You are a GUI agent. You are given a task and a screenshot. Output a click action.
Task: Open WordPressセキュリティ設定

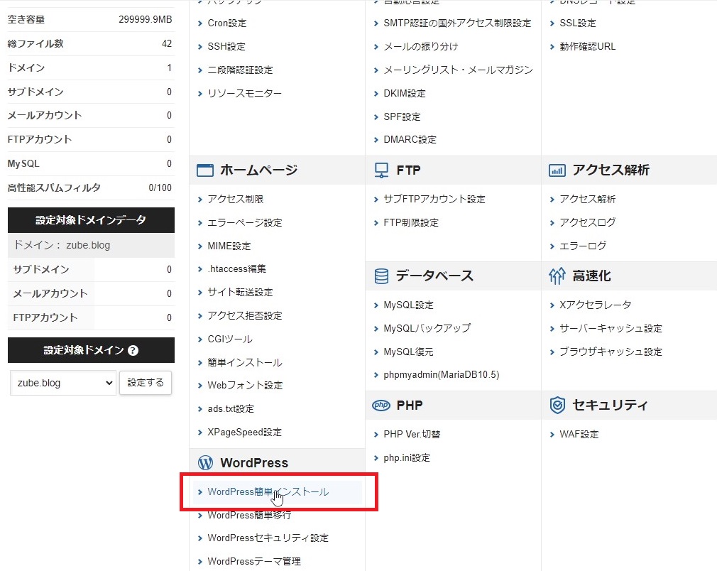(x=268, y=538)
